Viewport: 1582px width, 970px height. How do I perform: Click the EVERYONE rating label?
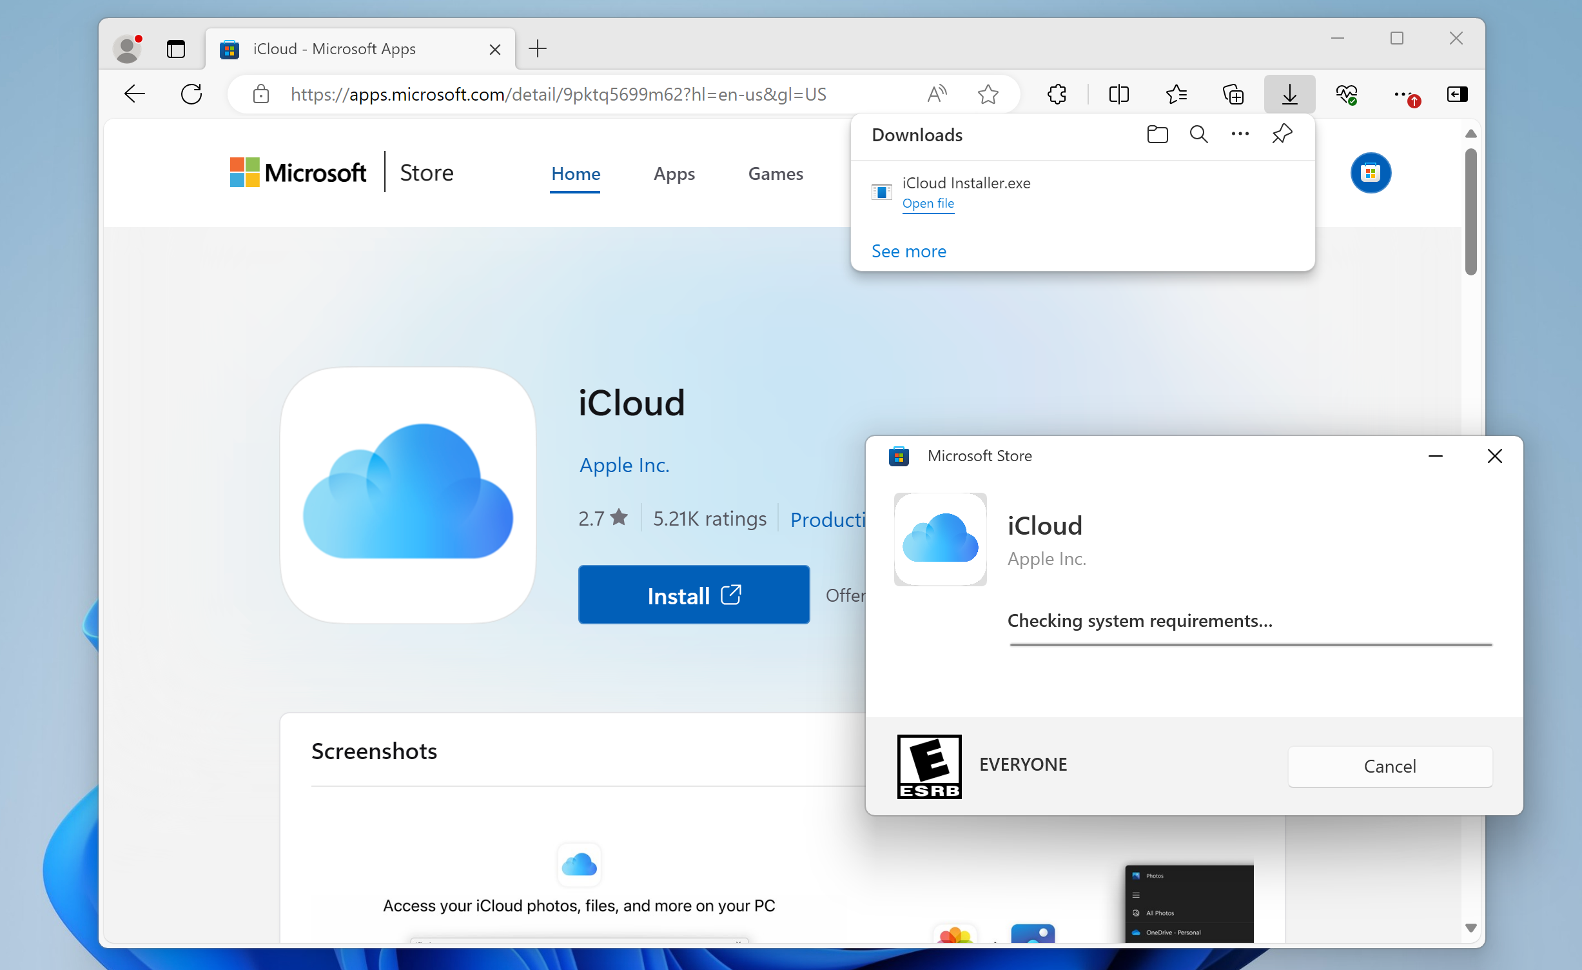1023,765
